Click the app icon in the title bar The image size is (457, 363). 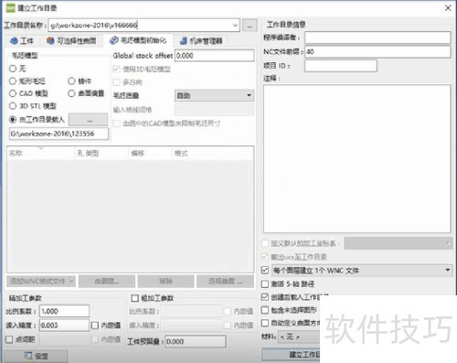pos(10,8)
